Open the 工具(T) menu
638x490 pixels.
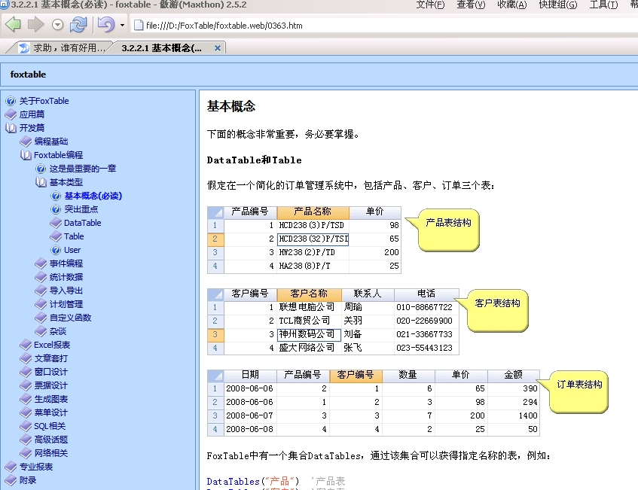pos(604,5)
